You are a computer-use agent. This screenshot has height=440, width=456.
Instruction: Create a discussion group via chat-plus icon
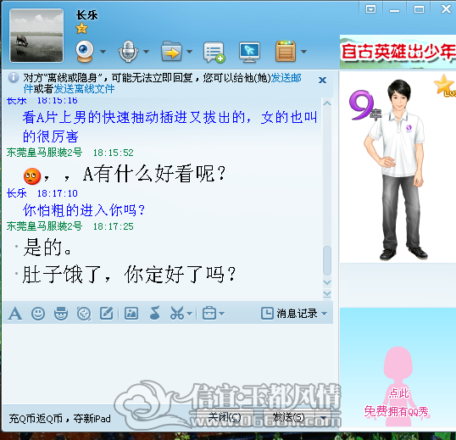pyautogui.click(x=214, y=52)
